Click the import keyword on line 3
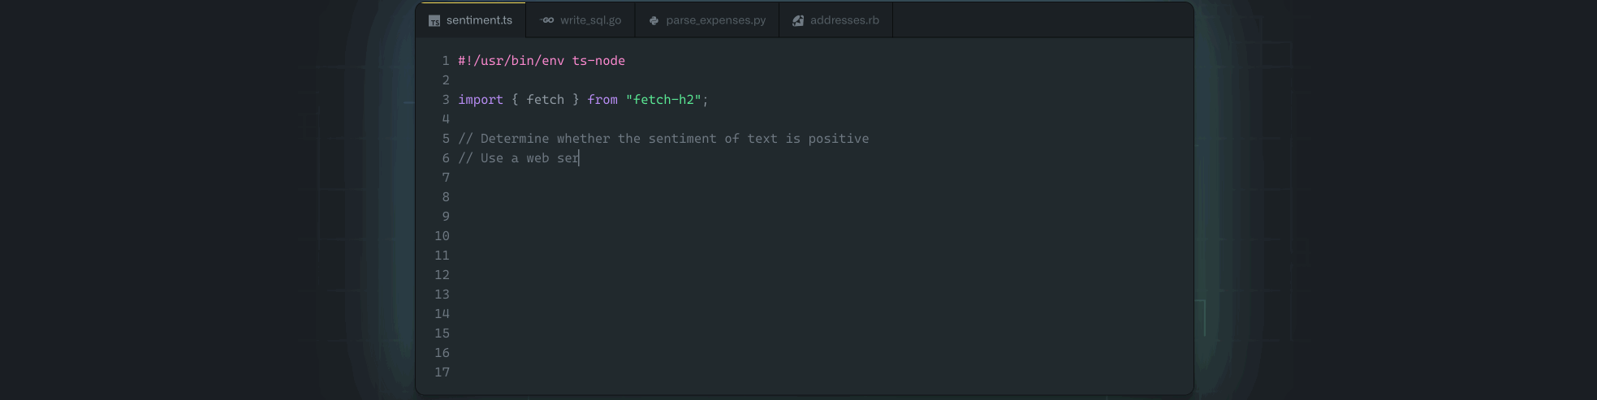The width and height of the screenshot is (1597, 400). [481, 100]
